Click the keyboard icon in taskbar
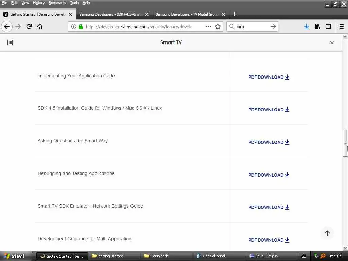Screen dimensions: 348x261 [x=304, y=256]
